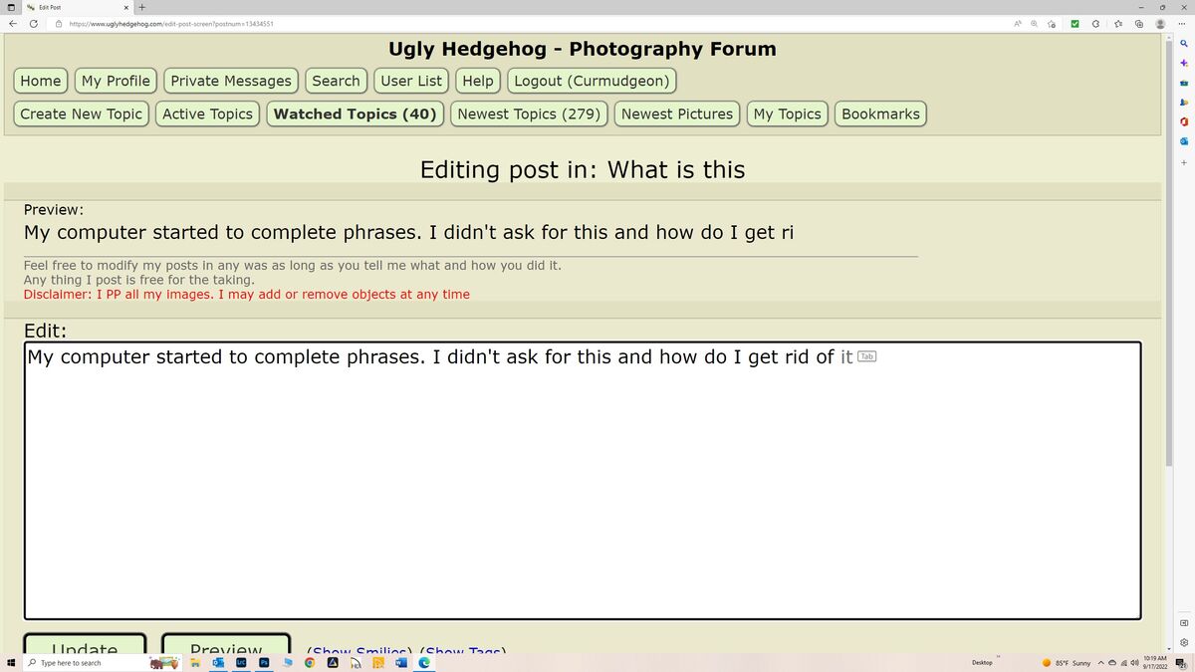Select My Profile navigation button
This screenshot has width=1195, height=672.
pos(115,81)
